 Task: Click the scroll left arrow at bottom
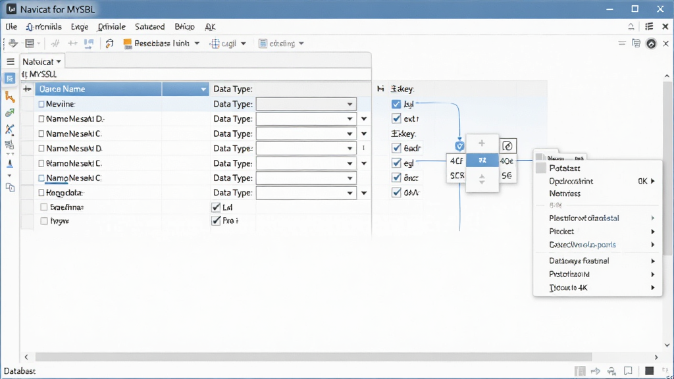tap(26, 357)
